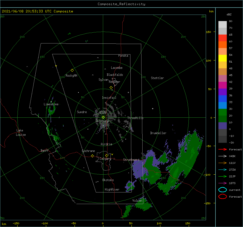Click the light gray 70-80 dBZ swatch

(x=222, y=25)
